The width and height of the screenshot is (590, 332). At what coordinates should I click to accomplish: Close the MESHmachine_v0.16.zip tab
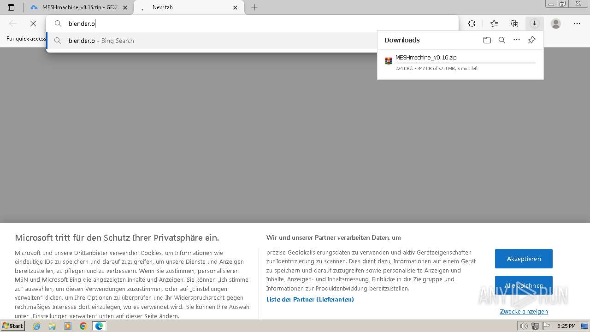click(x=125, y=7)
